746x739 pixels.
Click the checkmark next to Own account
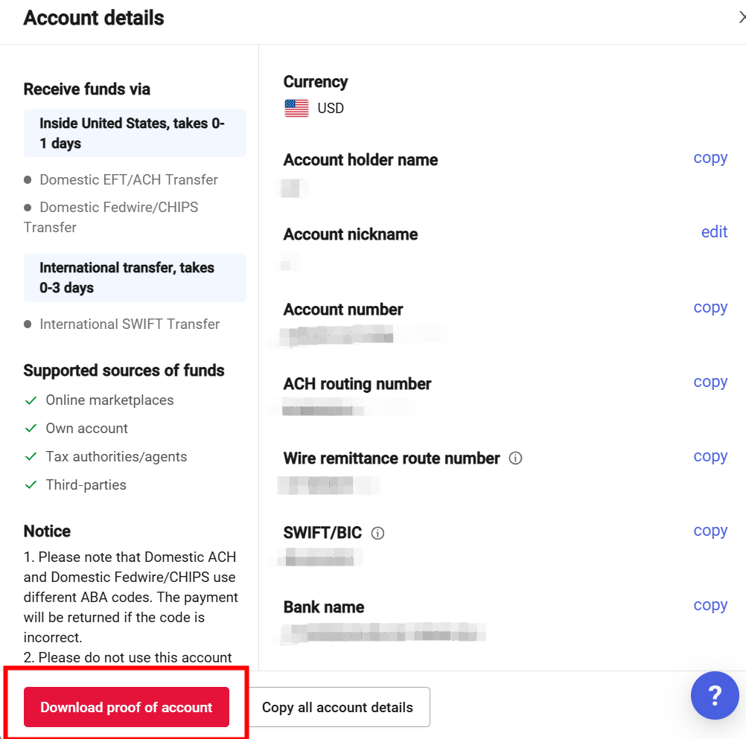point(31,429)
